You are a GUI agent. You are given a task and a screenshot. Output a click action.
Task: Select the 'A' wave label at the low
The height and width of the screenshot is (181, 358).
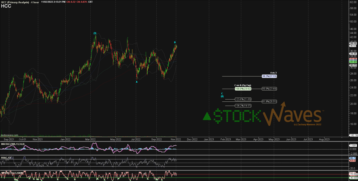point(137,82)
